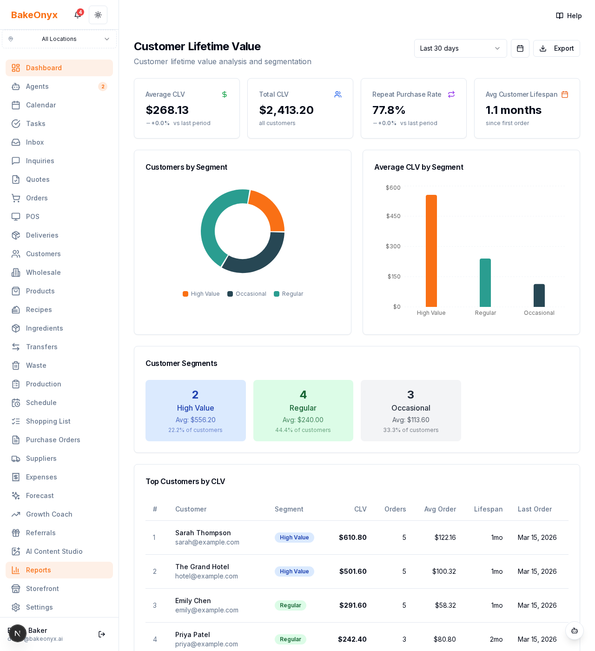Toggle Regular legend in donut chart
The width and height of the screenshot is (595, 651).
coord(289,294)
